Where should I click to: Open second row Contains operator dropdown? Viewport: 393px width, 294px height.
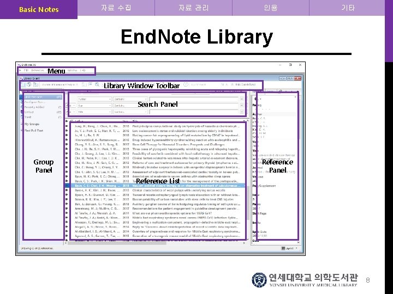(130, 106)
